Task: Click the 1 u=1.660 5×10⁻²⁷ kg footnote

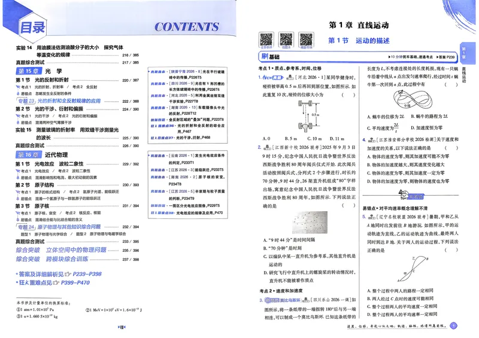Action: (37, 316)
